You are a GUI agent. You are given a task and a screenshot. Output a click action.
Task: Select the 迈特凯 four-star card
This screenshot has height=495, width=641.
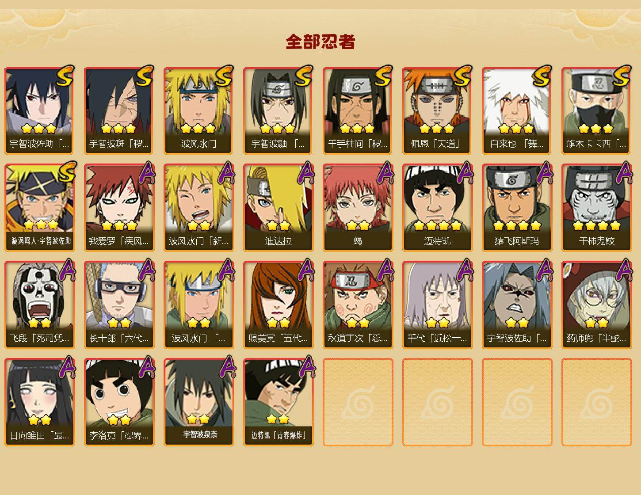point(437,208)
